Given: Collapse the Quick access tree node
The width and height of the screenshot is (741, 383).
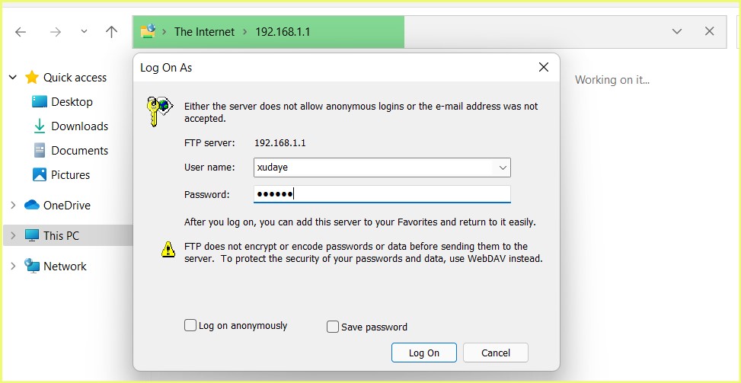Looking at the screenshot, I should coord(13,78).
